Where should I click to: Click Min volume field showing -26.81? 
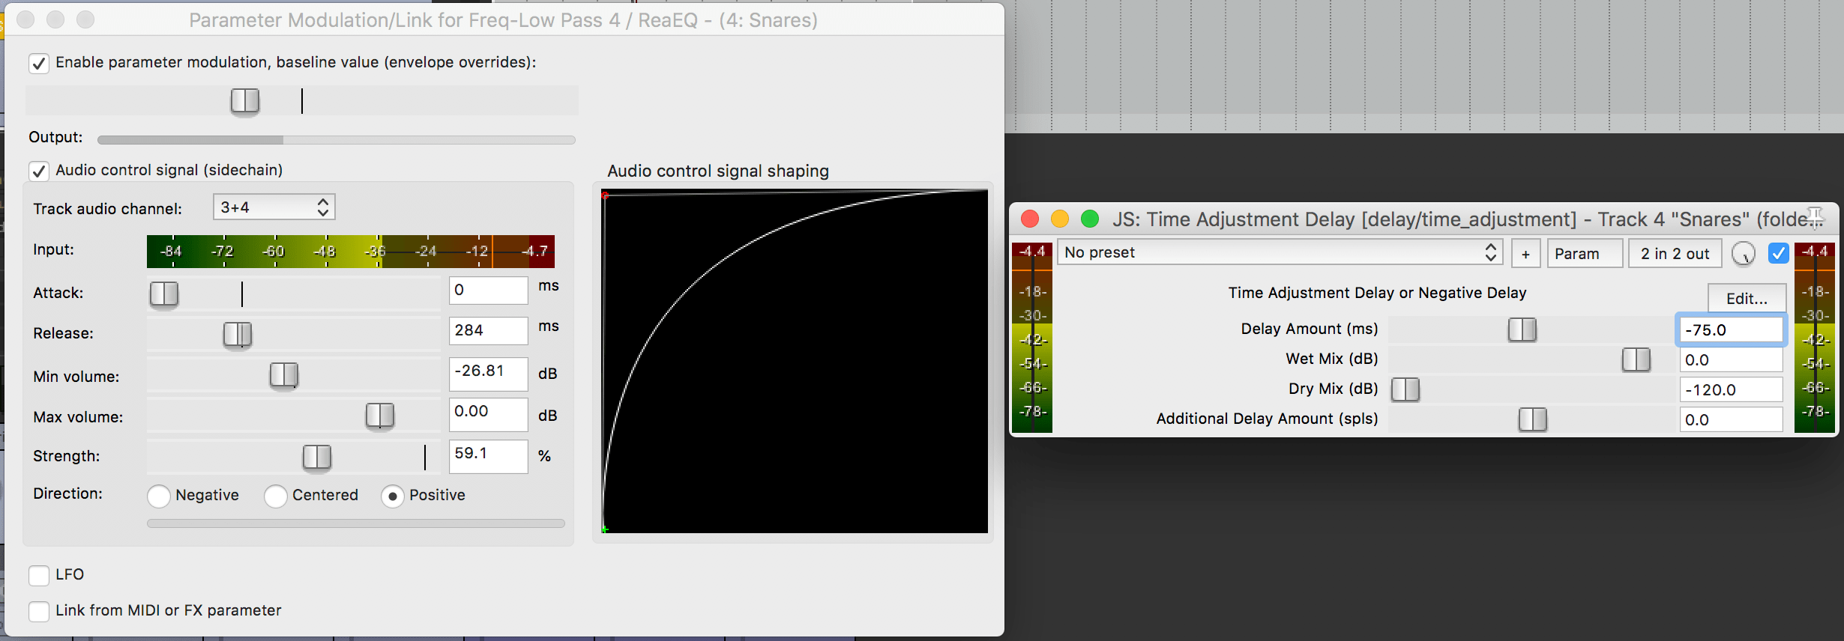[x=489, y=374]
